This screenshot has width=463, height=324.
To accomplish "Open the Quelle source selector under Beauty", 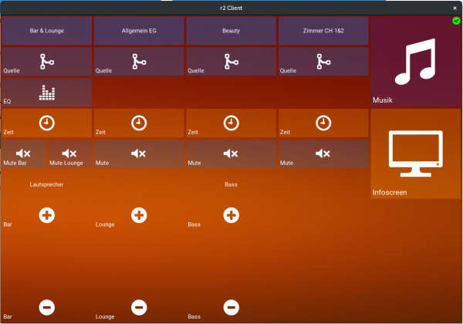I will click(x=231, y=61).
